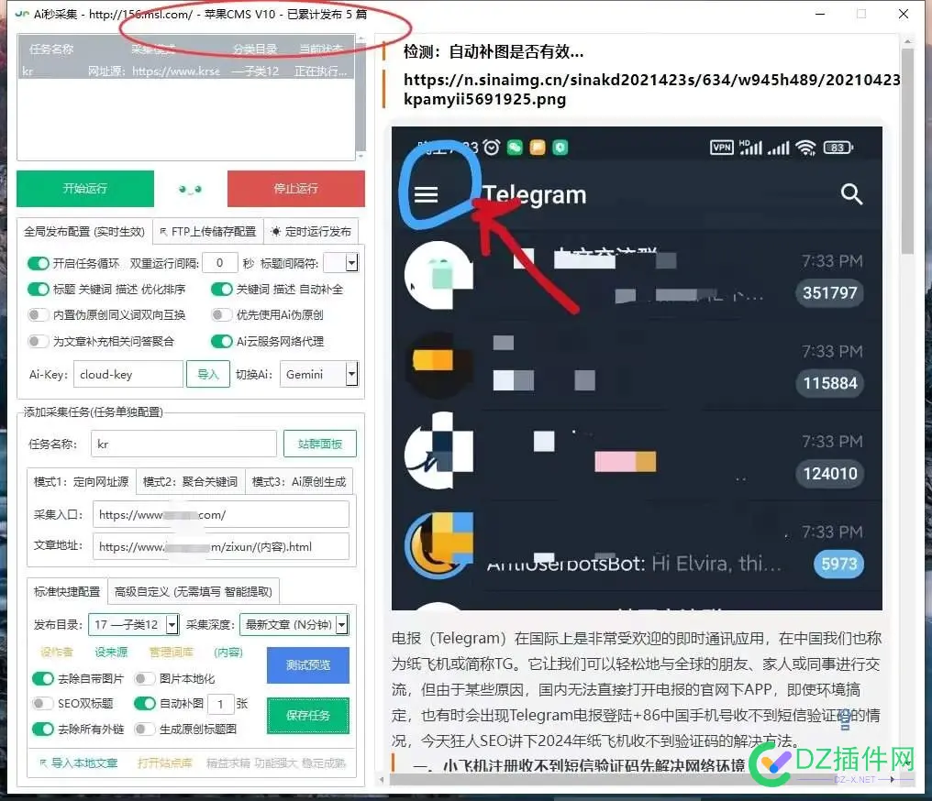Disable the 开启任务循环 toggle
Screen dimensions: 932x801
click(37, 262)
